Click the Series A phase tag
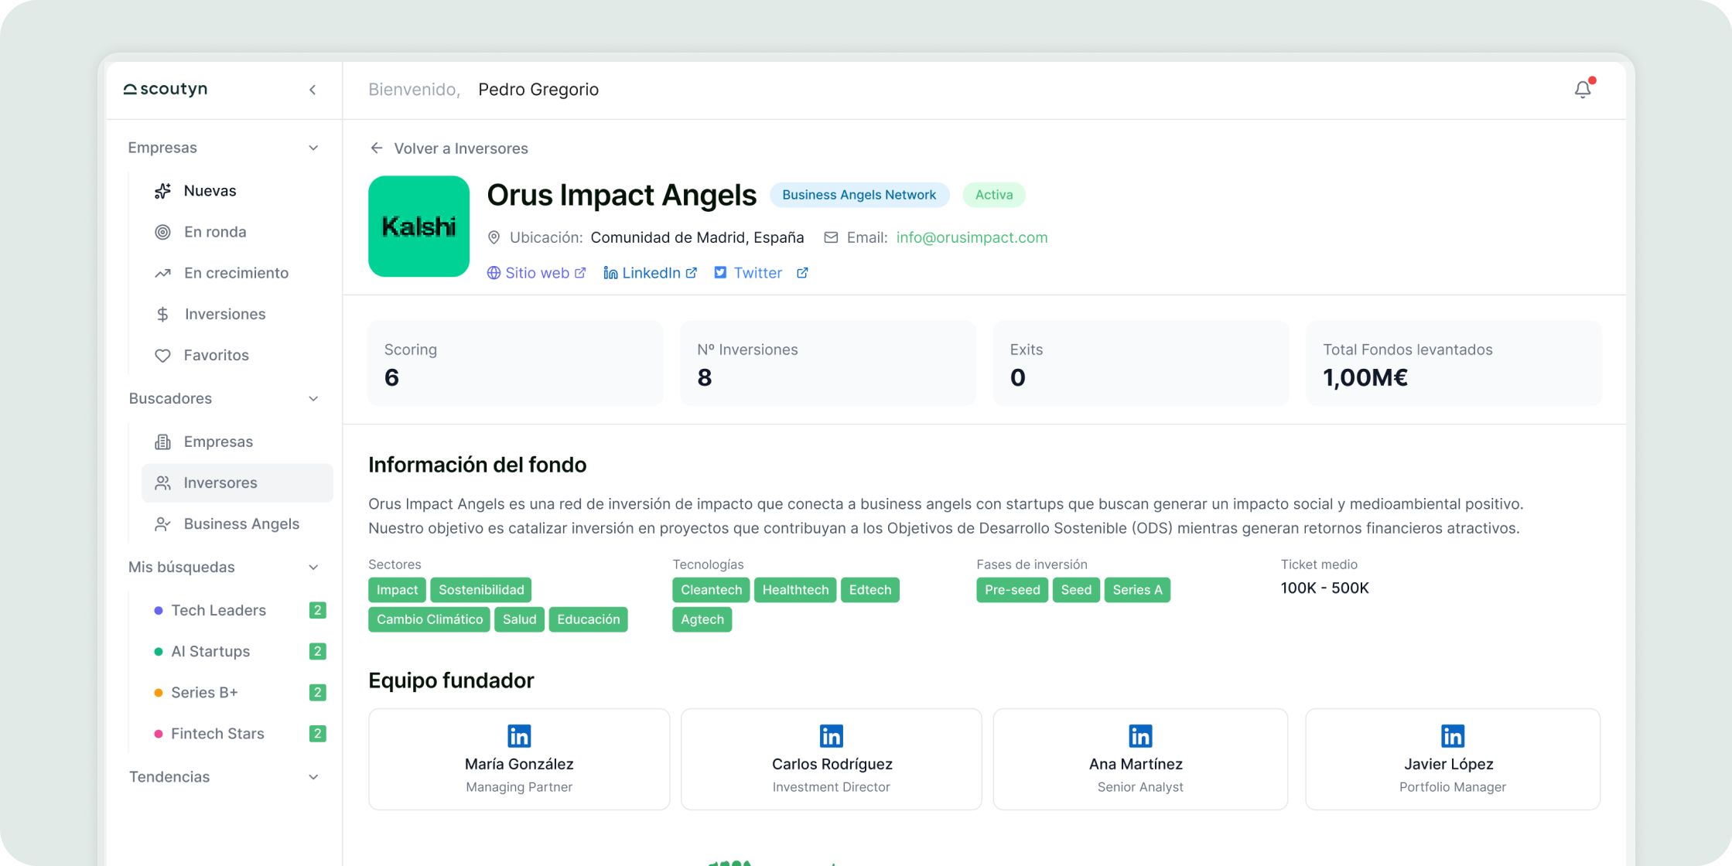The height and width of the screenshot is (866, 1732). coord(1137,590)
